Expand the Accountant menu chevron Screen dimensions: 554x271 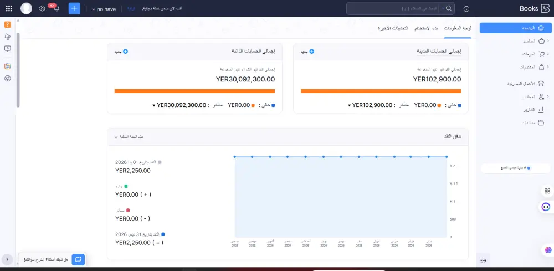[548, 96]
